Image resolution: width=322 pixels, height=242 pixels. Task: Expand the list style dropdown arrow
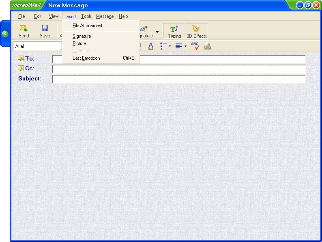tap(170, 46)
